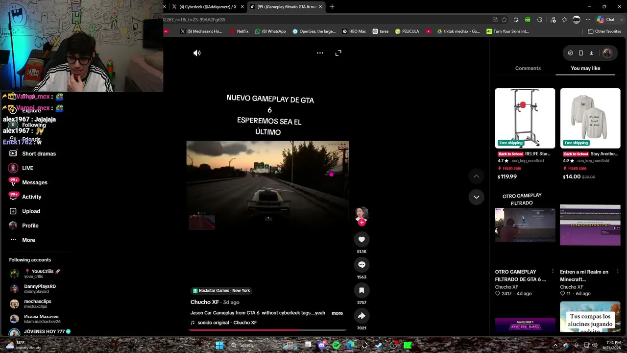
Task: Go to the next video with down arrow
Action: tap(476, 197)
